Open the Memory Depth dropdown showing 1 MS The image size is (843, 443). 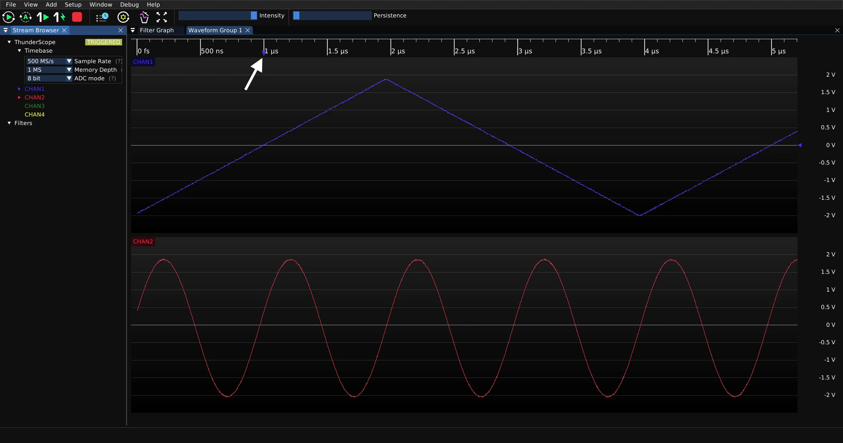click(49, 70)
